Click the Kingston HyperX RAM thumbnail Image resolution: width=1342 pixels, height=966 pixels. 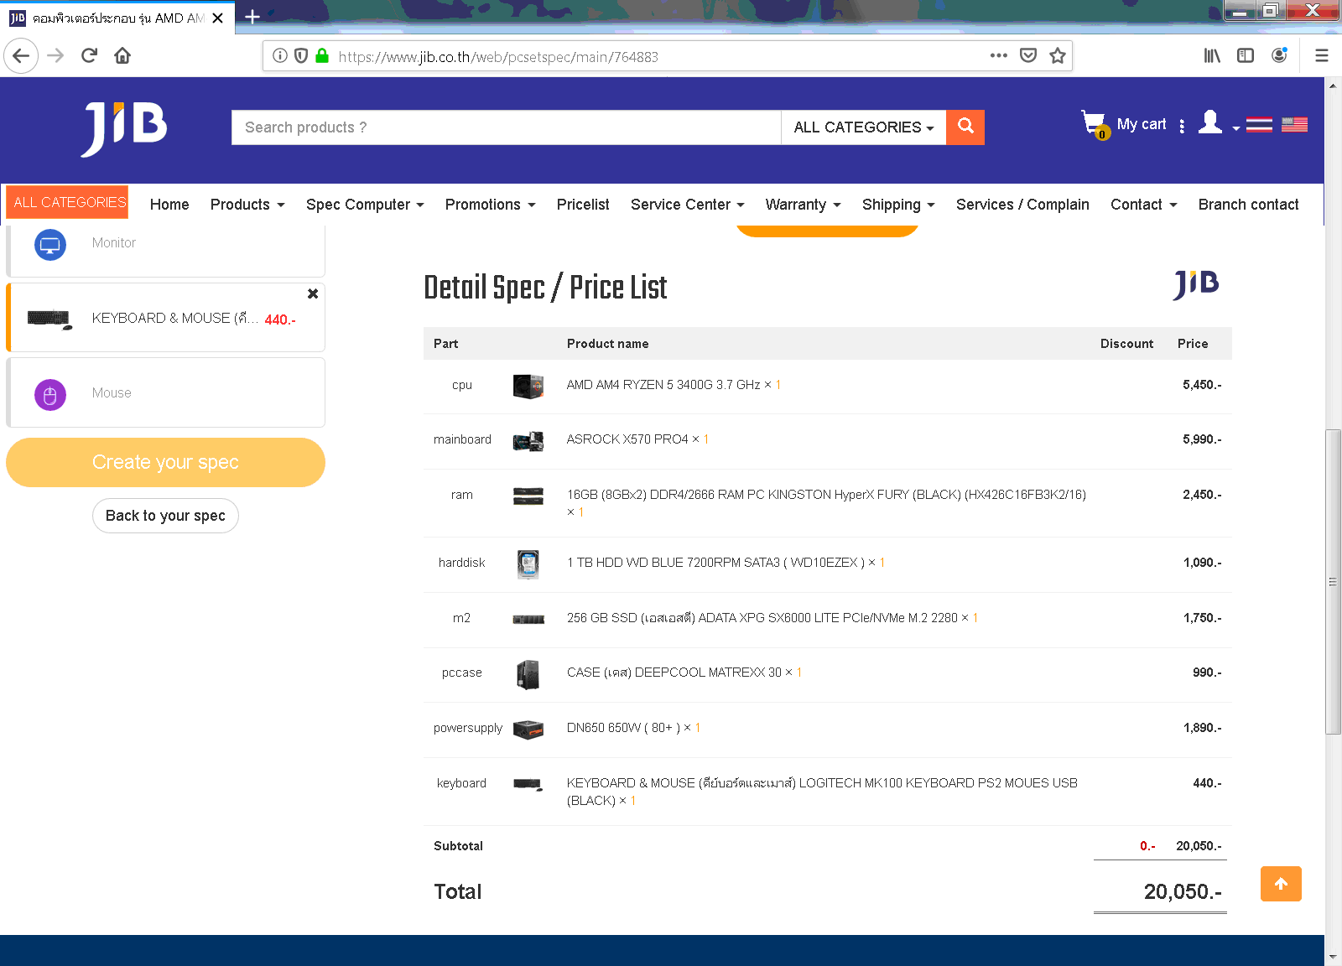[528, 496]
